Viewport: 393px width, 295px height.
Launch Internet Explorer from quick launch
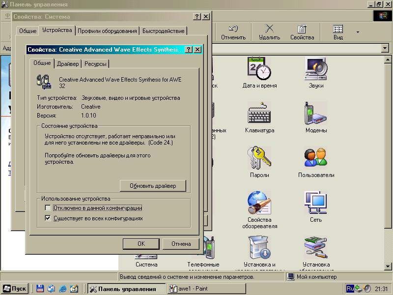(x=63, y=289)
